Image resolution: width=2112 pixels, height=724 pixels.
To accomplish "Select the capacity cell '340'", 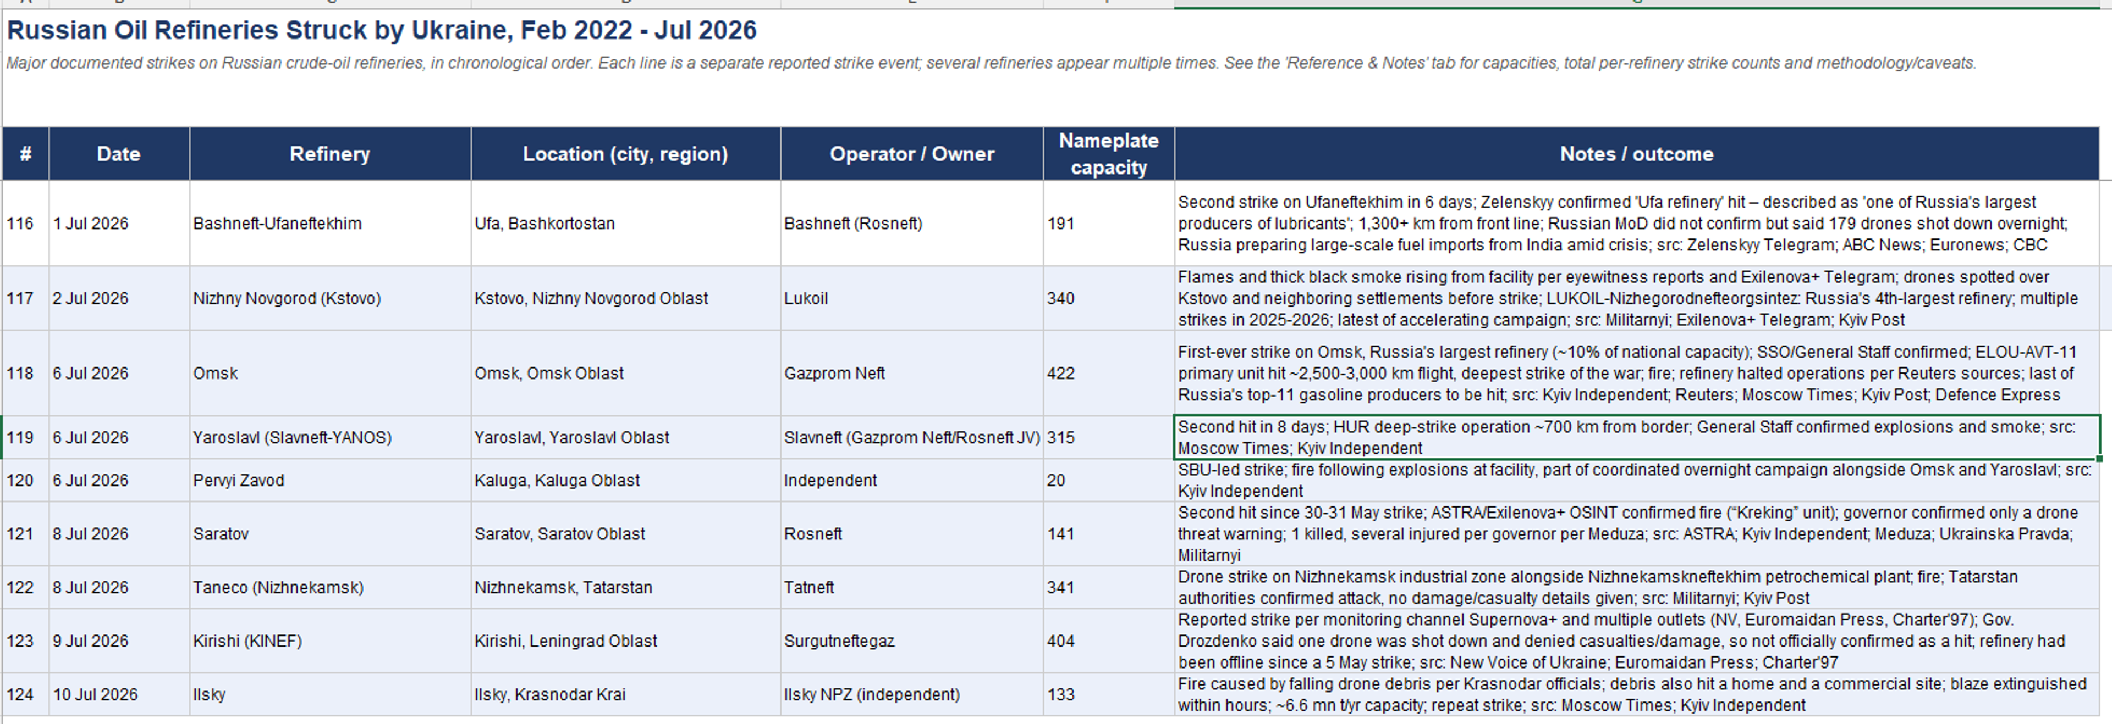I will (1108, 298).
